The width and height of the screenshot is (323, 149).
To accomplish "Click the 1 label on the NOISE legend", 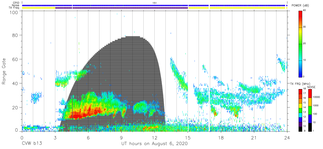I will (x=313, y=131).
